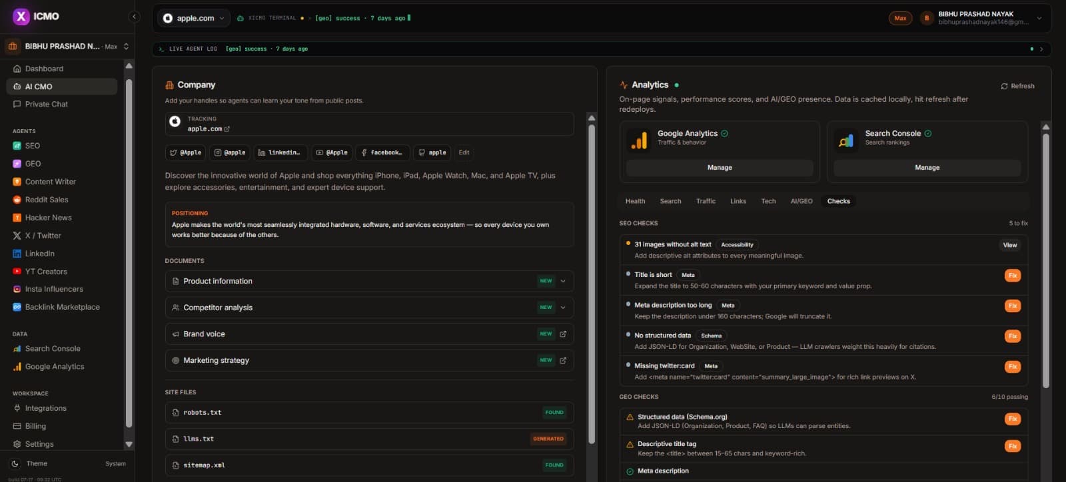Click Manage under Search Console card
This screenshot has width=1066, height=482.
(927, 168)
